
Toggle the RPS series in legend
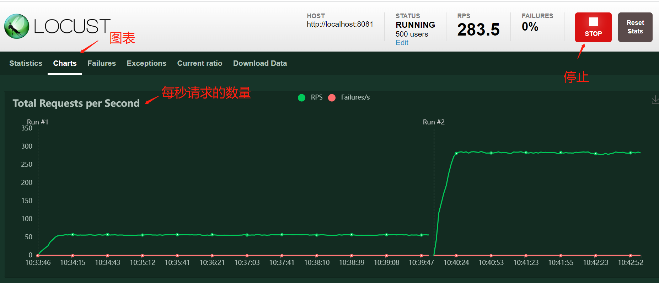click(310, 97)
